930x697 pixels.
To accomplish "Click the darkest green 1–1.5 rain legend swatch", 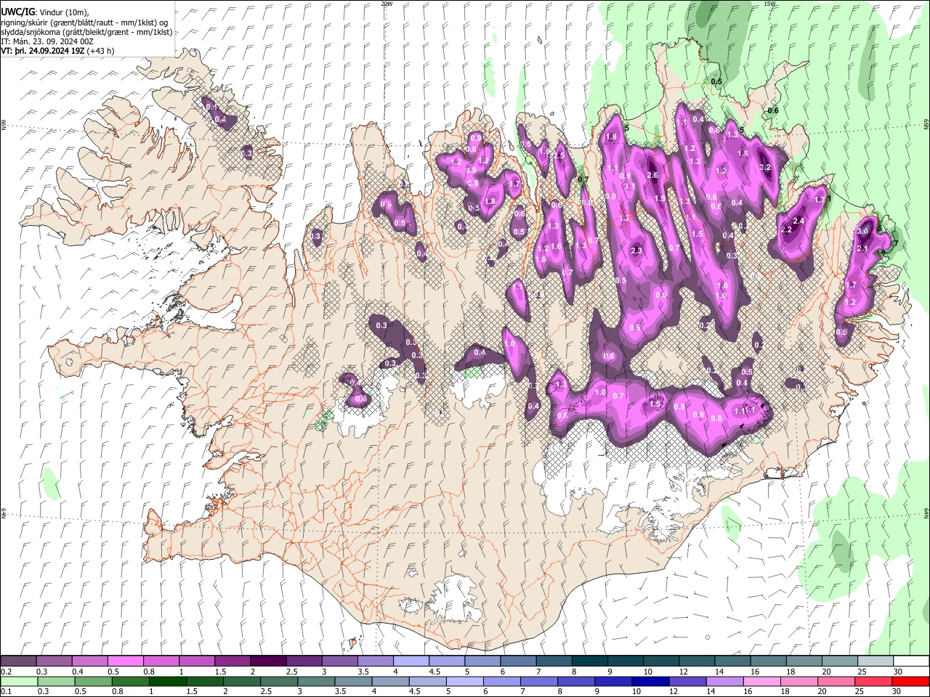I will point(168,682).
